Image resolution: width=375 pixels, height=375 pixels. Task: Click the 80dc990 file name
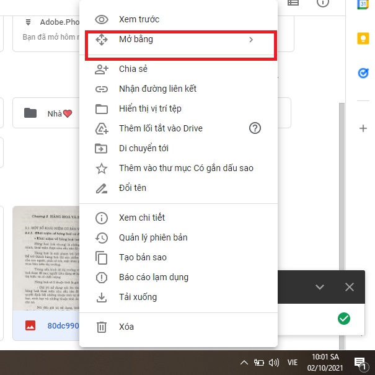tap(63, 326)
